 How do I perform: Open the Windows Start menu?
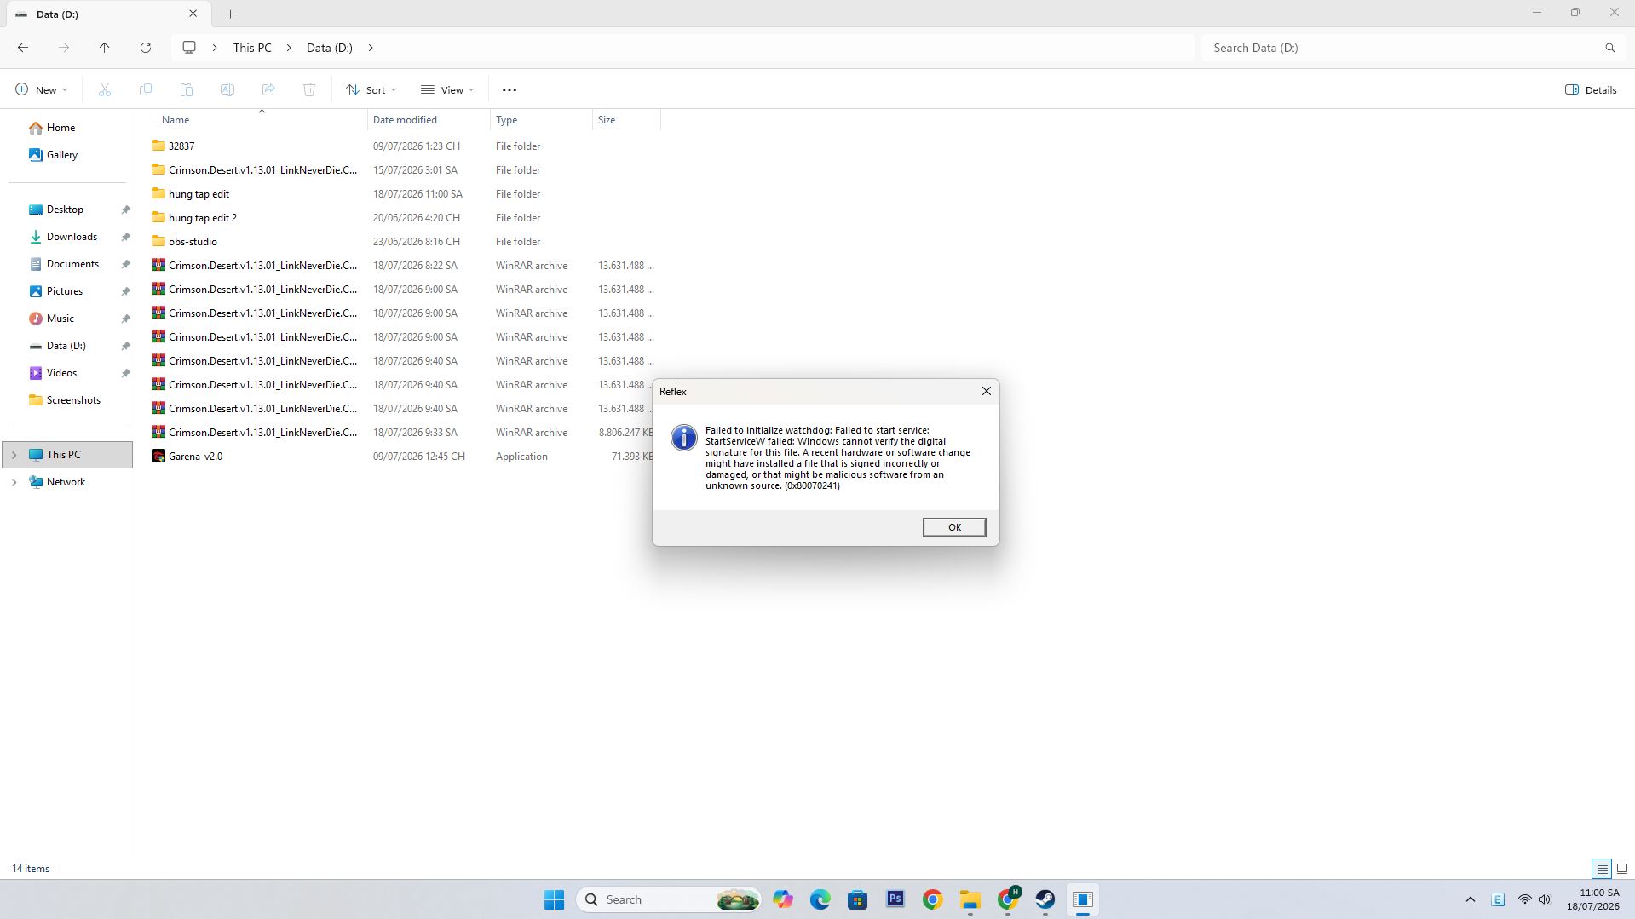point(554,899)
